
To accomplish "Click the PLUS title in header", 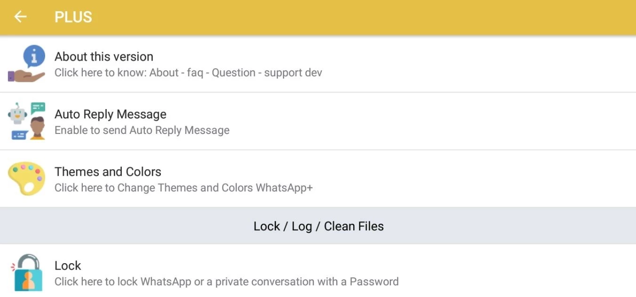I will [73, 17].
